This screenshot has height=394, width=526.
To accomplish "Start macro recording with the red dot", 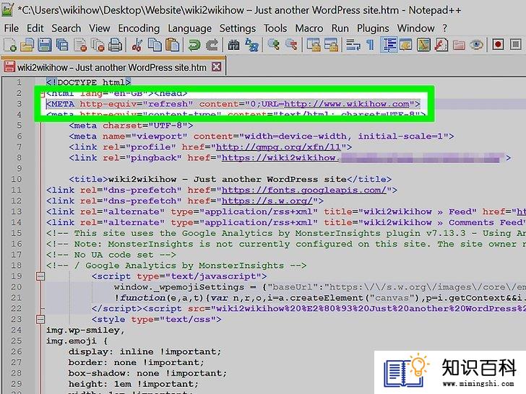I will (x=498, y=45).
